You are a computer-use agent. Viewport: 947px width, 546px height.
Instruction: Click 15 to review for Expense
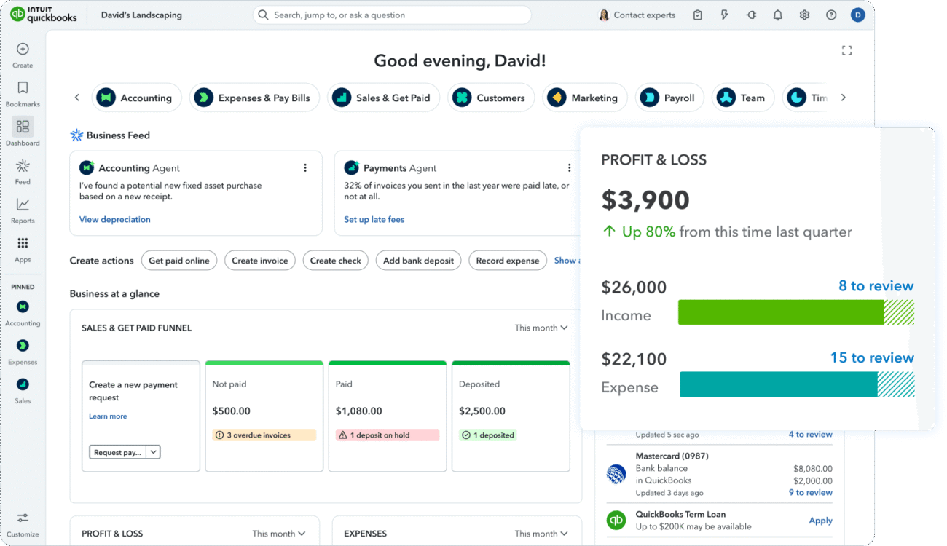pyautogui.click(x=872, y=357)
